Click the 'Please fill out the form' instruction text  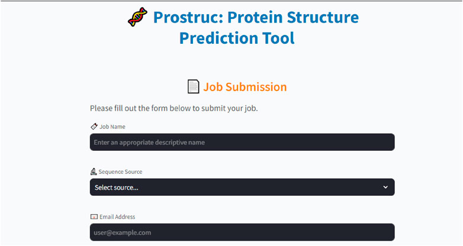(174, 108)
